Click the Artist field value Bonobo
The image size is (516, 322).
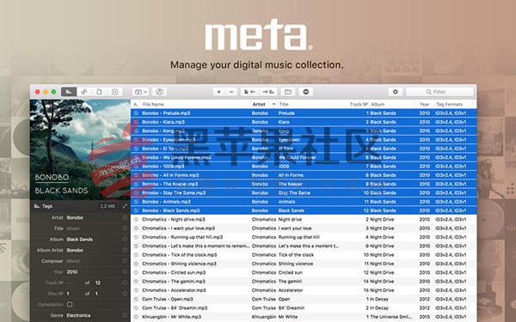[x=75, y=217]
